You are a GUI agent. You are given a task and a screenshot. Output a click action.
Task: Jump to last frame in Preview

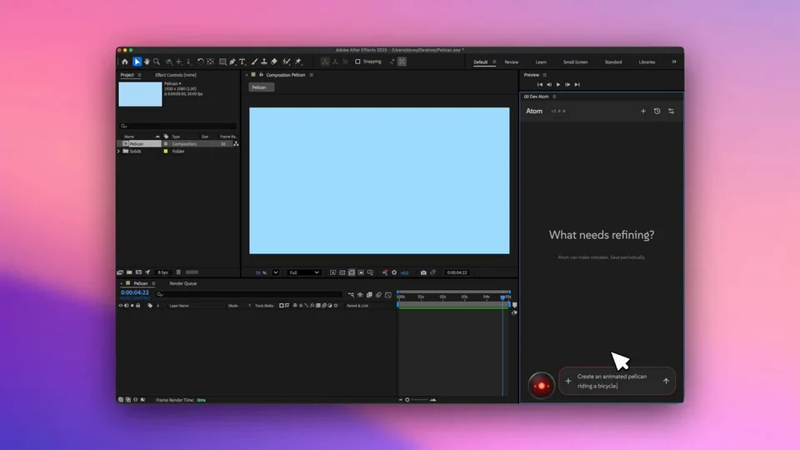click(x=577, y=85)
